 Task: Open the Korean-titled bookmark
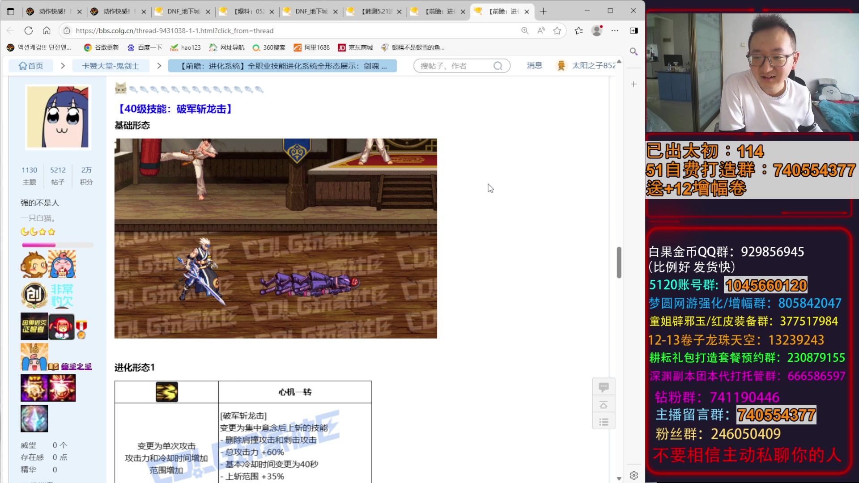click(39, 47)
